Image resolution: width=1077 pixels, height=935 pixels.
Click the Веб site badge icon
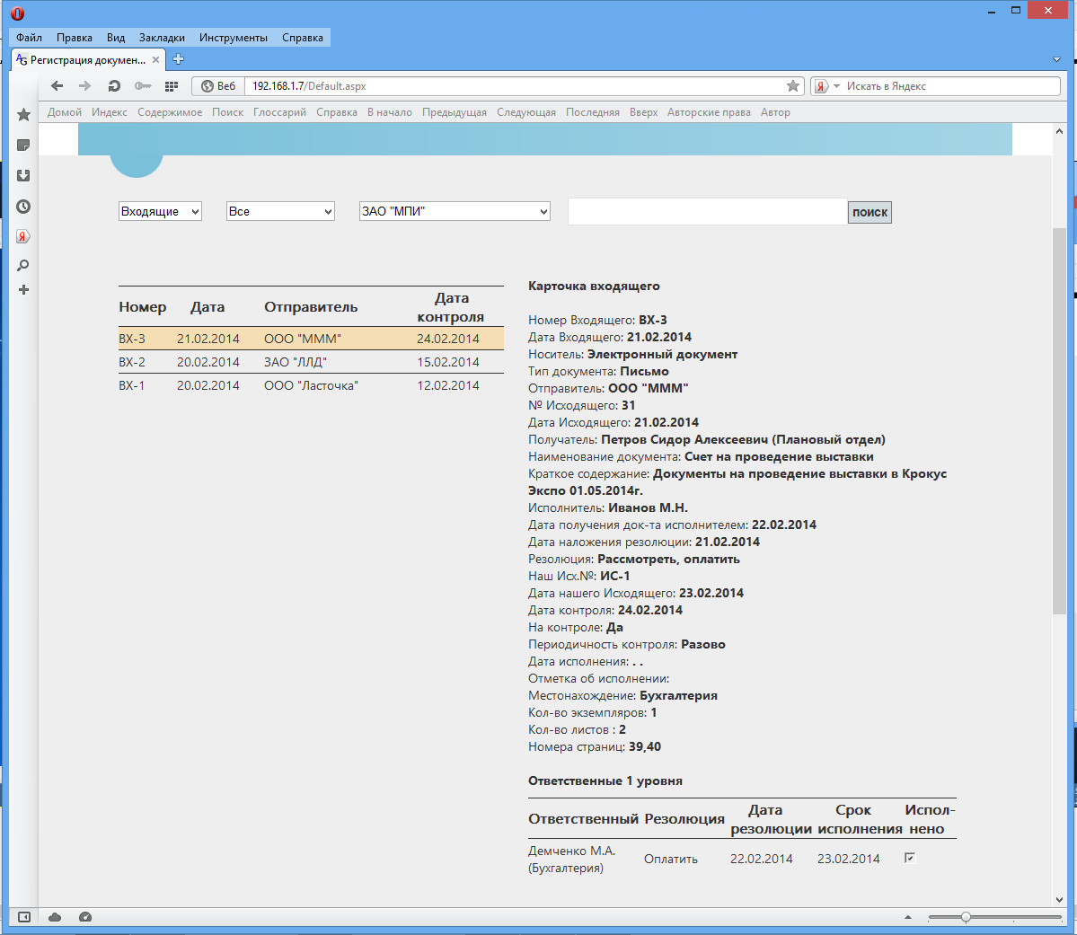(x=218, y=86)
